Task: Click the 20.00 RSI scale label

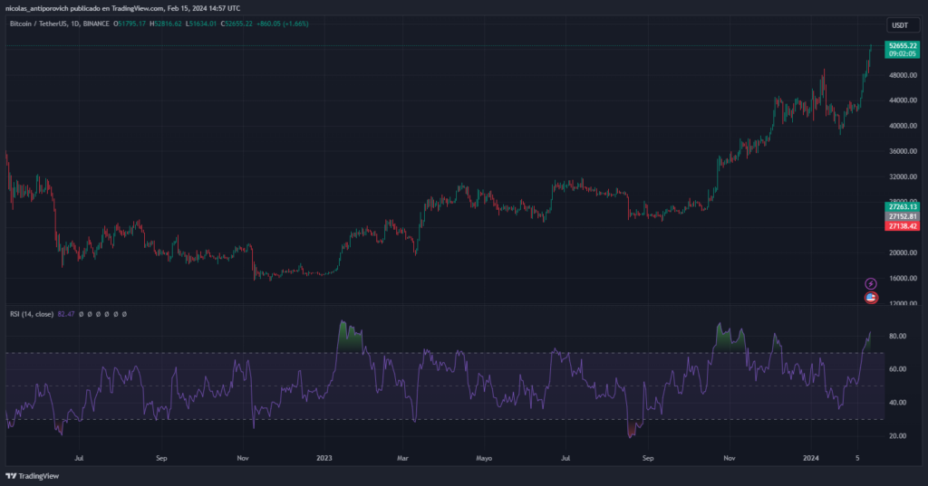Action: [897, 436]
